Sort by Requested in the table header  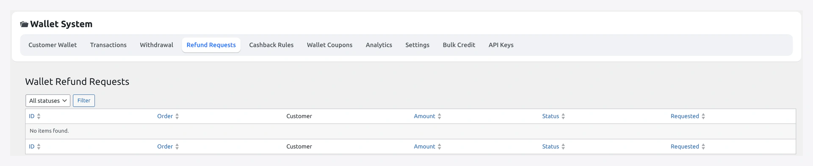[688, 116]
